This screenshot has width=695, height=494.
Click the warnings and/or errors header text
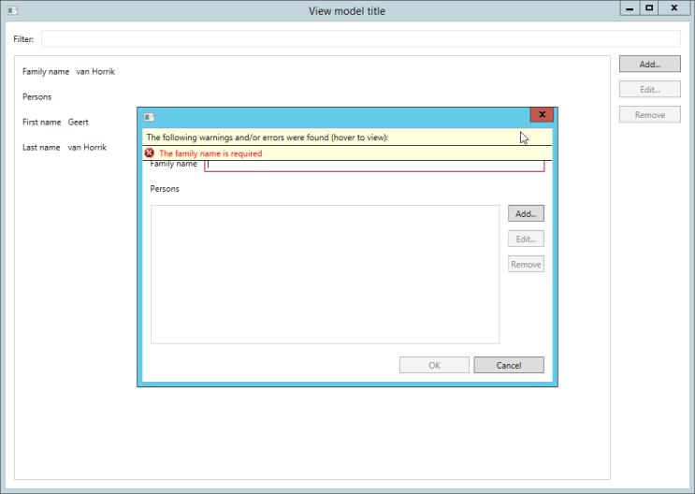[268, 138]
